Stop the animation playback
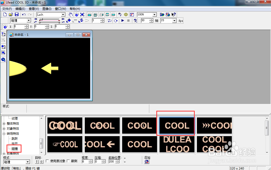This screenshot has height=170, width=271. tap(128, 20)
